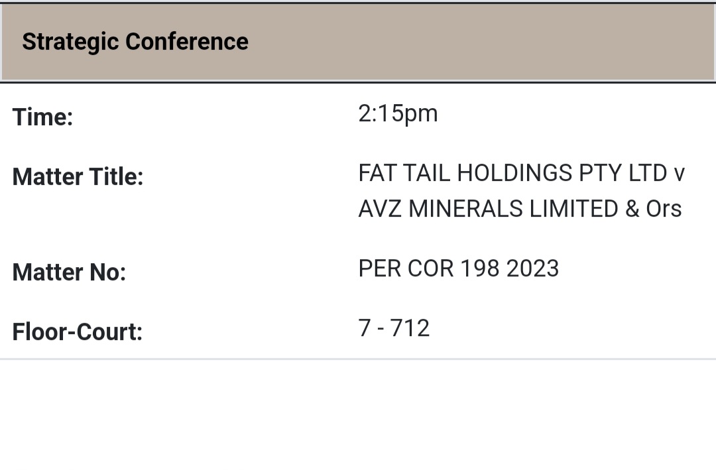This screenshot has height=470, width=716.
Task: Click the word 'Conference' in the header
Action: [x=186, y=42]
